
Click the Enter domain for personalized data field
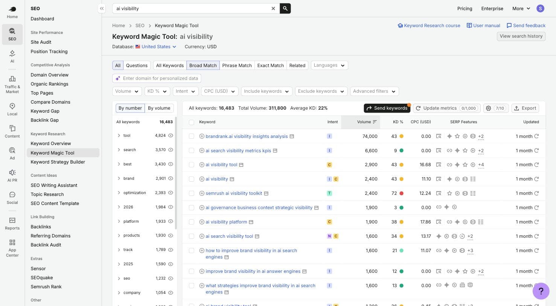[x=157, y=78]
